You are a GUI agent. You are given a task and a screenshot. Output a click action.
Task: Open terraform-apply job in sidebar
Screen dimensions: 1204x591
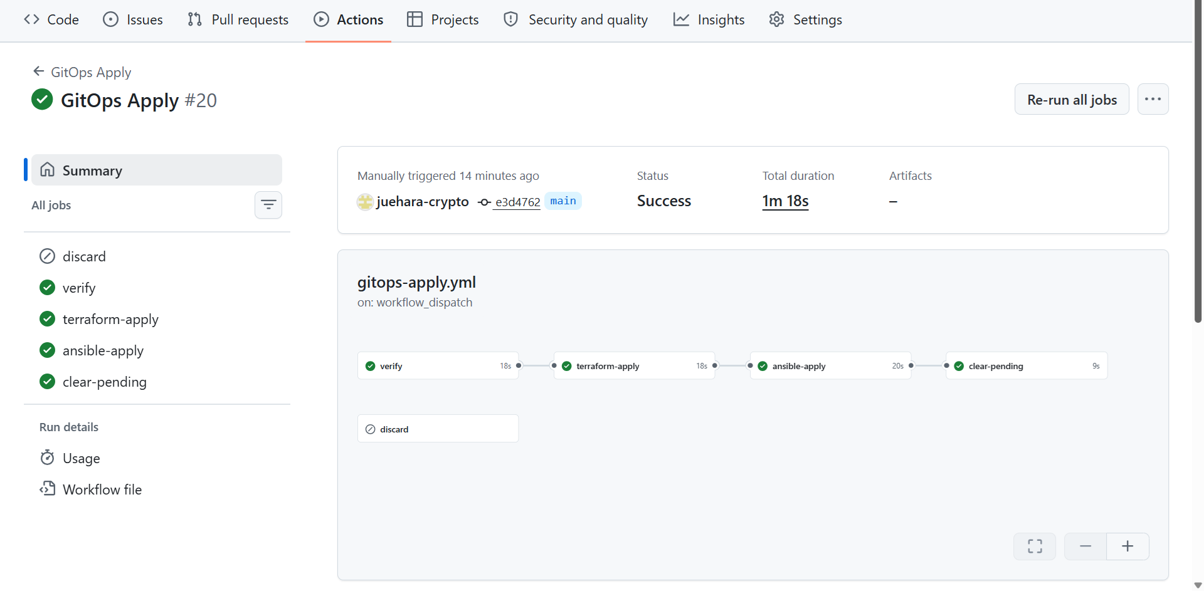157,319
